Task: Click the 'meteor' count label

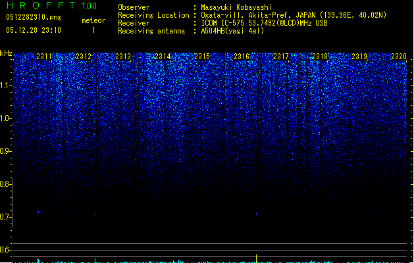Action: coord(93,20)
